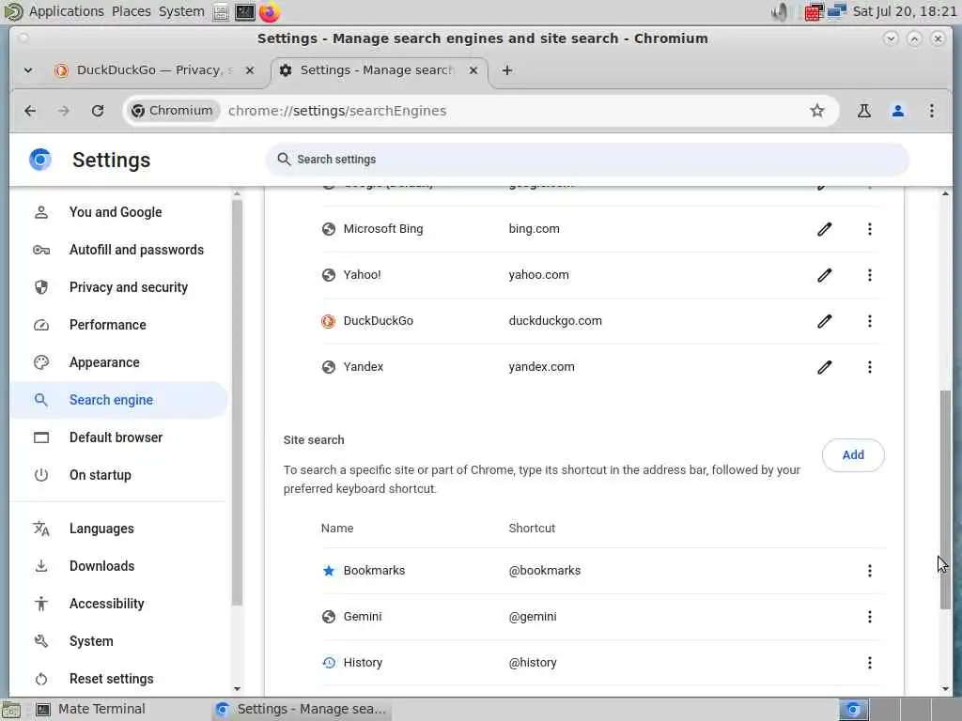Edit the Yandex search engine entry
962x721 pixels.
[x=824, y=367]
